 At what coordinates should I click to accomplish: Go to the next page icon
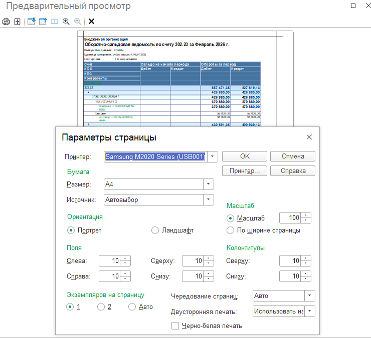pos(32,21)
